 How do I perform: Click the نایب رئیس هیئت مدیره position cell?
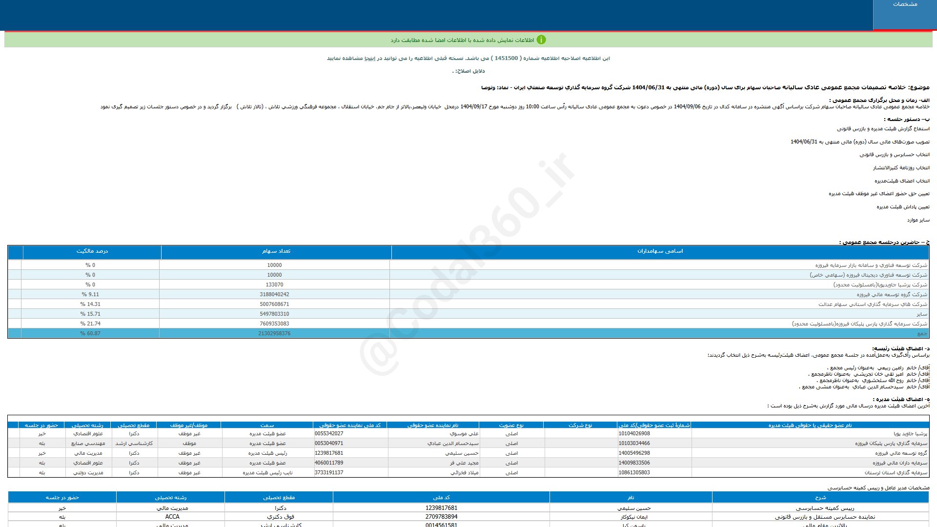[x=267, y=473]
